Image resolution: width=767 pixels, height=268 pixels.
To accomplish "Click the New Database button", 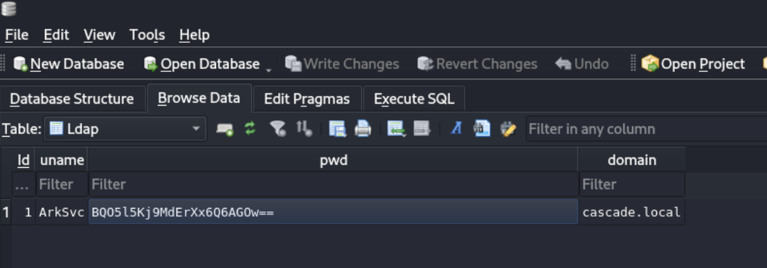I will coord(69,64).
